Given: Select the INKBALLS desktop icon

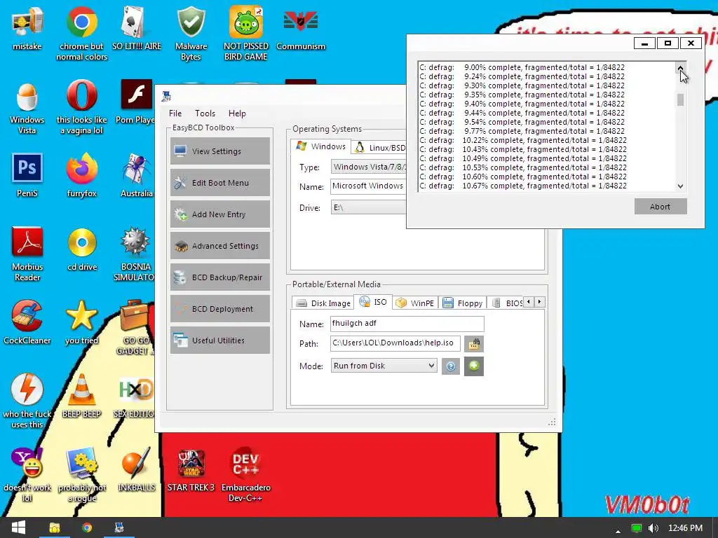Looking at the screenshot, I should click(137, 470).
